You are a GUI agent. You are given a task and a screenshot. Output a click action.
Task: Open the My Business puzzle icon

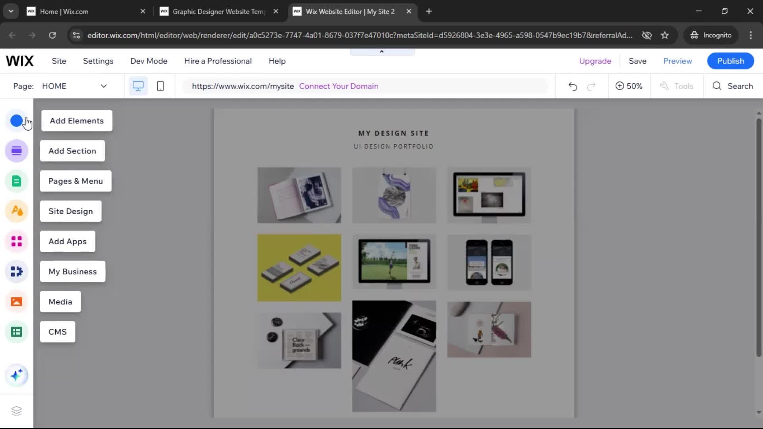pos(16,271)
